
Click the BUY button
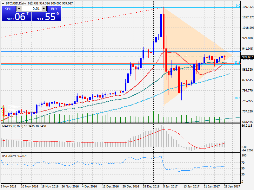(x=54, y=9)
